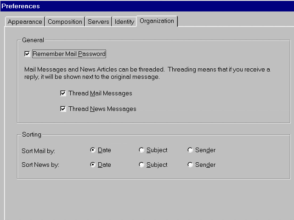
Task: Go to the Servers tab
Action: 98,22
